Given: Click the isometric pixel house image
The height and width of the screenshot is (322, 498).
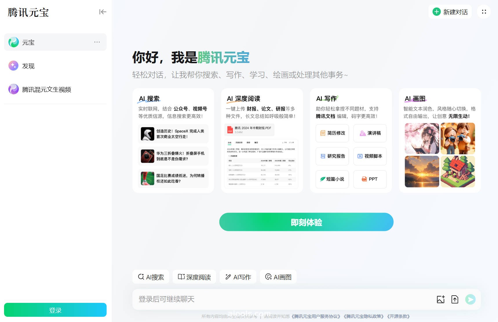Looking at the screenshot, I should point(458,171).
